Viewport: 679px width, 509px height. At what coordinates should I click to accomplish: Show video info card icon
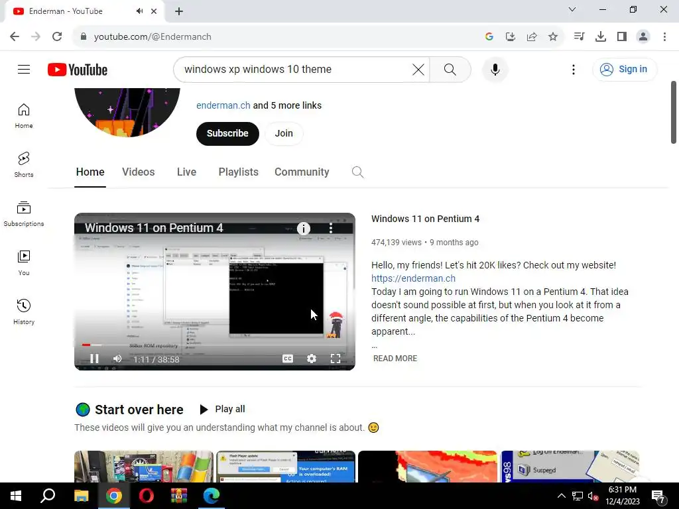click(304, 228)
